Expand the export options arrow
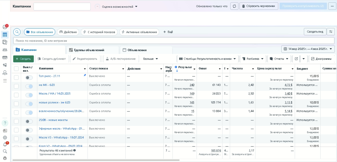 pos(304,59)
